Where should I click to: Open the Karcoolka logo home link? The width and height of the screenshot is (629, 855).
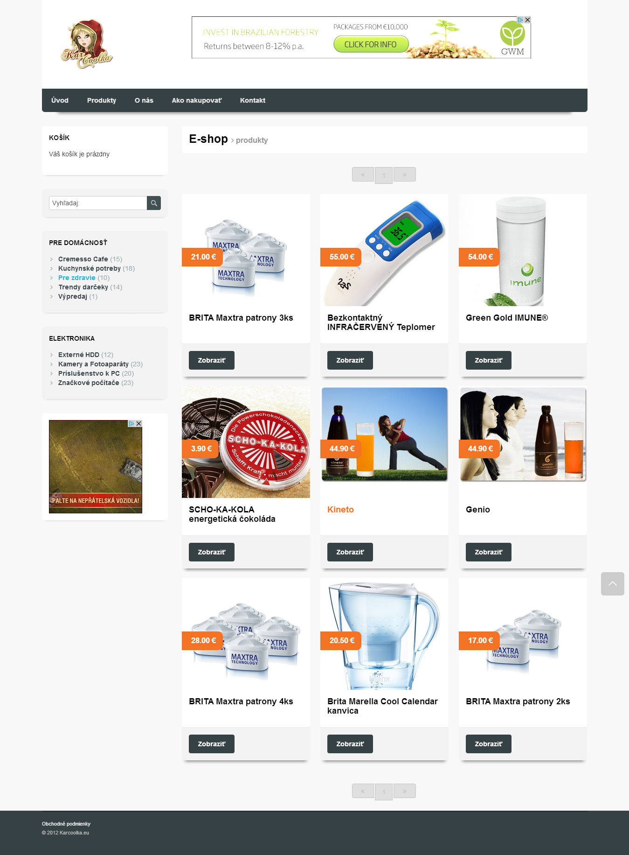(x=87, y=44)
